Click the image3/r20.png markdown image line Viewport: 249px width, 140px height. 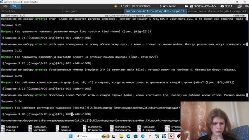(46, 114)
